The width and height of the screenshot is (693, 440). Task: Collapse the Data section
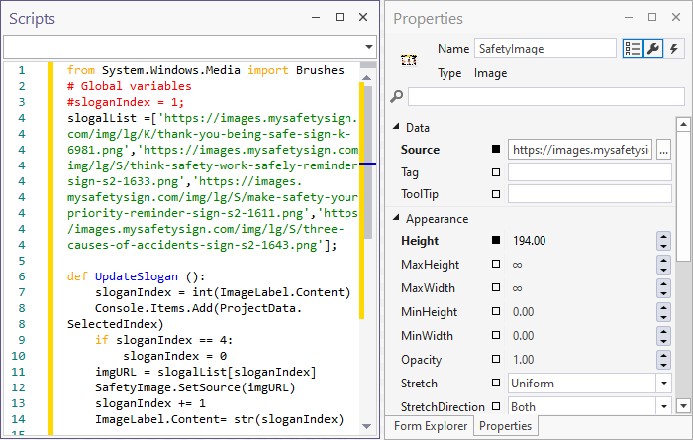(397, 128)
